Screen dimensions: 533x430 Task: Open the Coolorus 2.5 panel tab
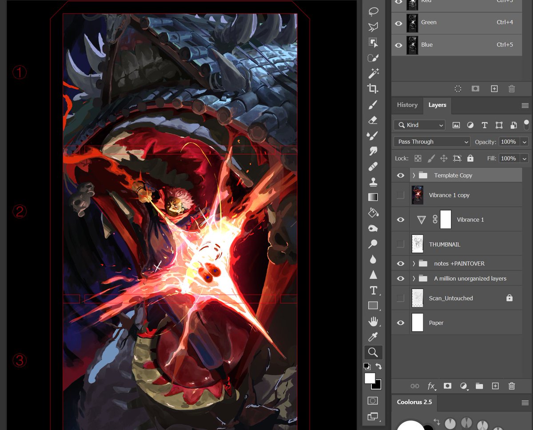[414, 402]
